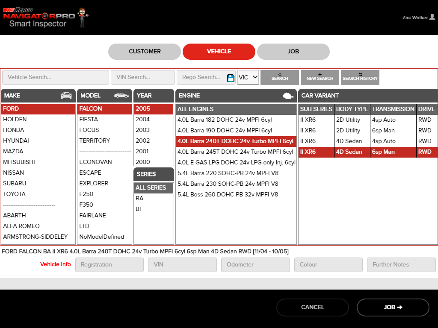Select ECONOVAN model
The image size is (438, 328).
104,162
